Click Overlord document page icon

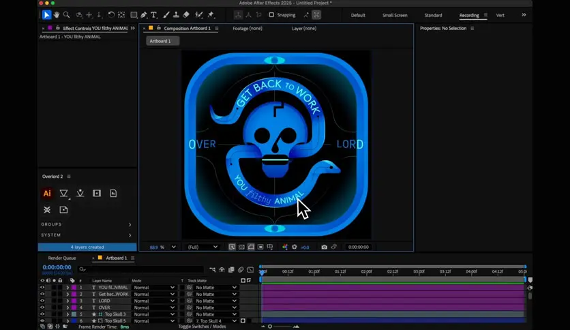click(x=113, y=194)
